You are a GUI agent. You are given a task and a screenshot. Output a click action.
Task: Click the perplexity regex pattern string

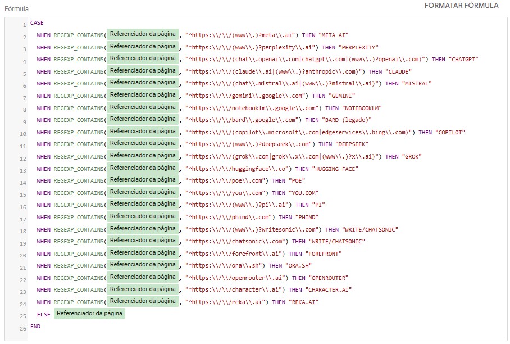(251, 48)
